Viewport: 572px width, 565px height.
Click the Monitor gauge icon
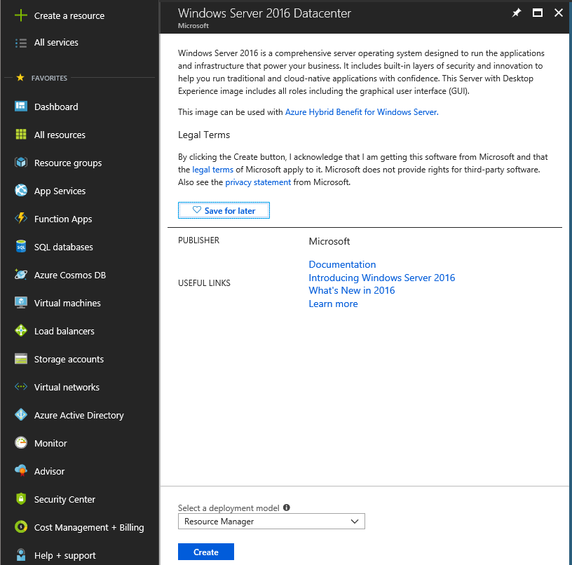(21, 442)
